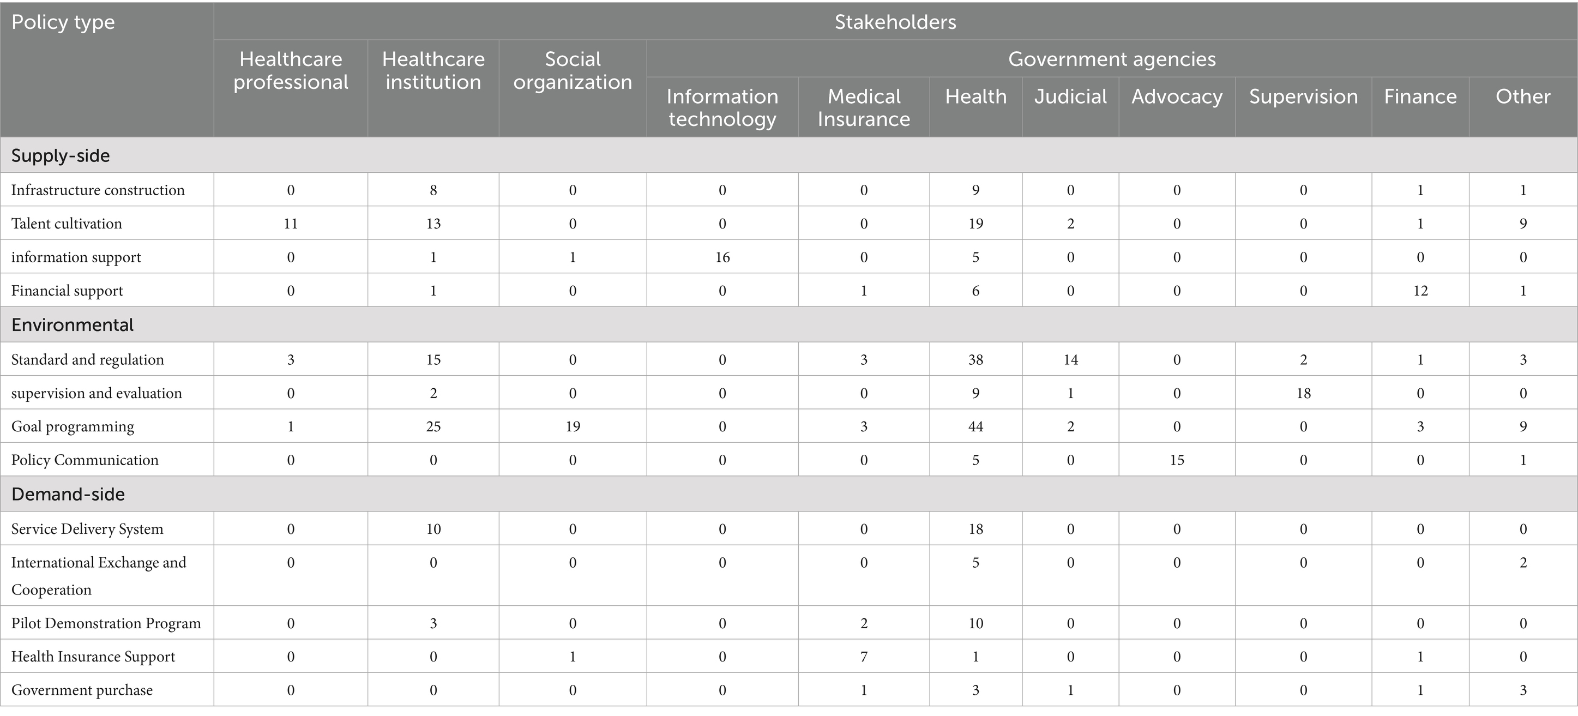Select the Healthcare institution column header
Screen dimensions: 1578x716
point(433,70)
